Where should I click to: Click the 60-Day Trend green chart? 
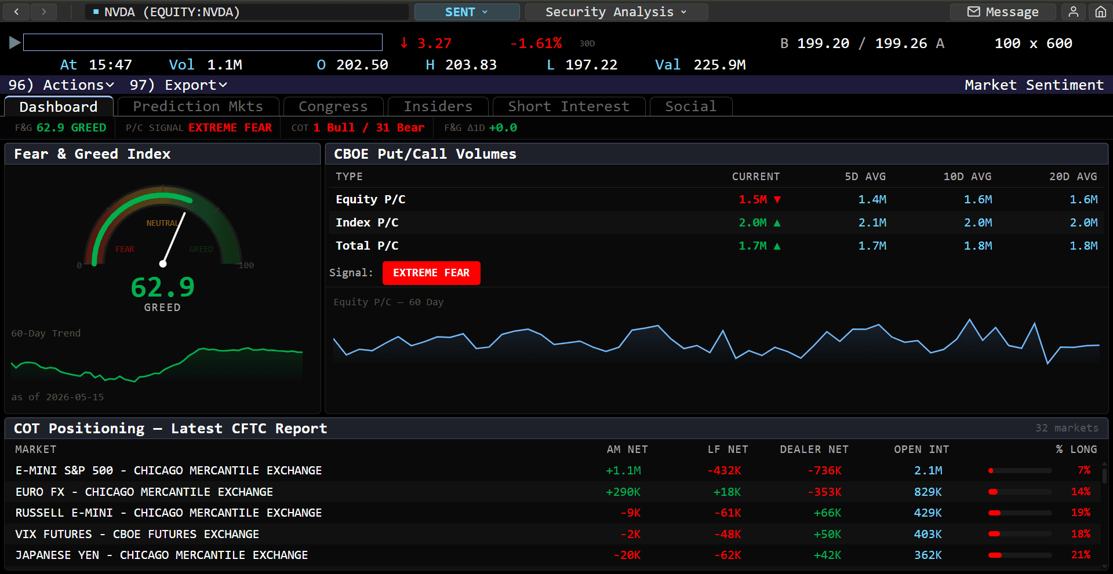tap(157, 365)
